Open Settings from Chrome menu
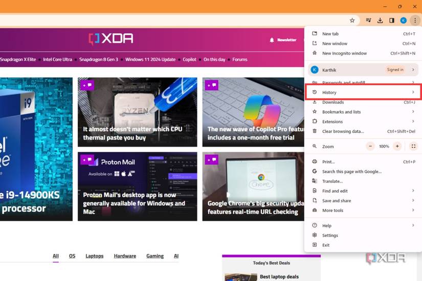422x281 pixels. (x=363, y=235)
